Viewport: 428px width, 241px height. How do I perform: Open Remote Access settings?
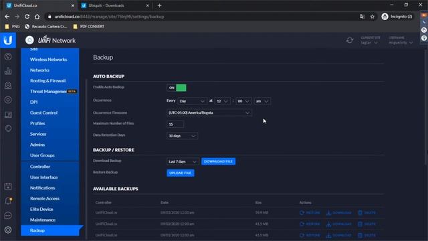45,198
